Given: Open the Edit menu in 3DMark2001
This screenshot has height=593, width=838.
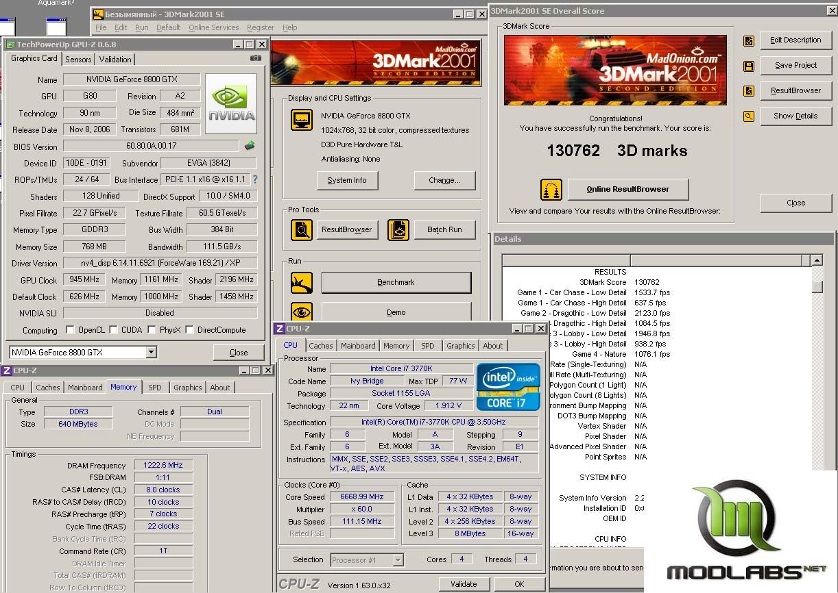Looking at the screenshot, I should coord(121,27).
